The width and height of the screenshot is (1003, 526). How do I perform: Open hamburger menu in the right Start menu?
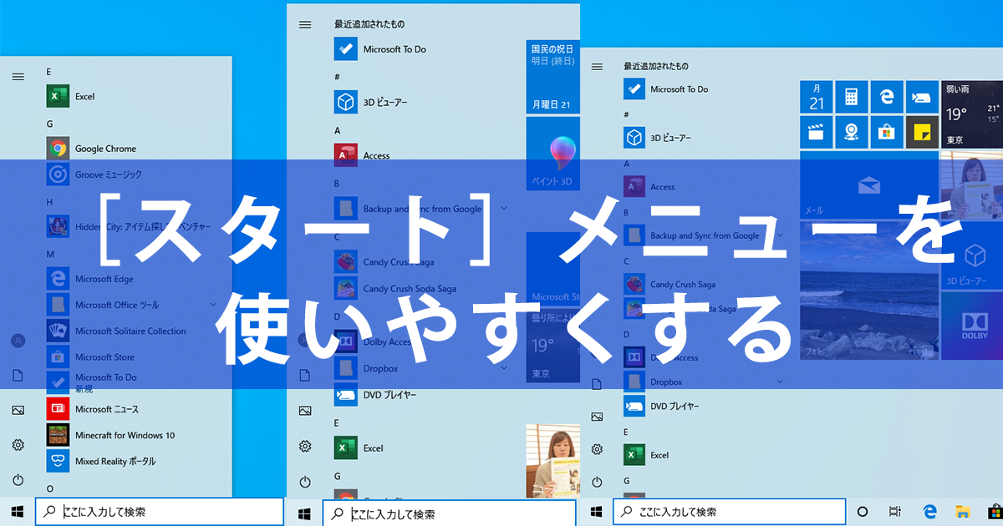(x=597, y=66)
